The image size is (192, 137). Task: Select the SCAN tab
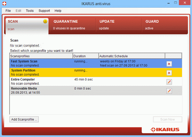[x=27, y=26]
